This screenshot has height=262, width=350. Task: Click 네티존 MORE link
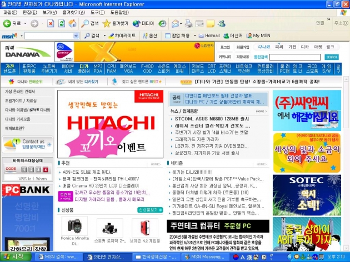coord(261,164)
